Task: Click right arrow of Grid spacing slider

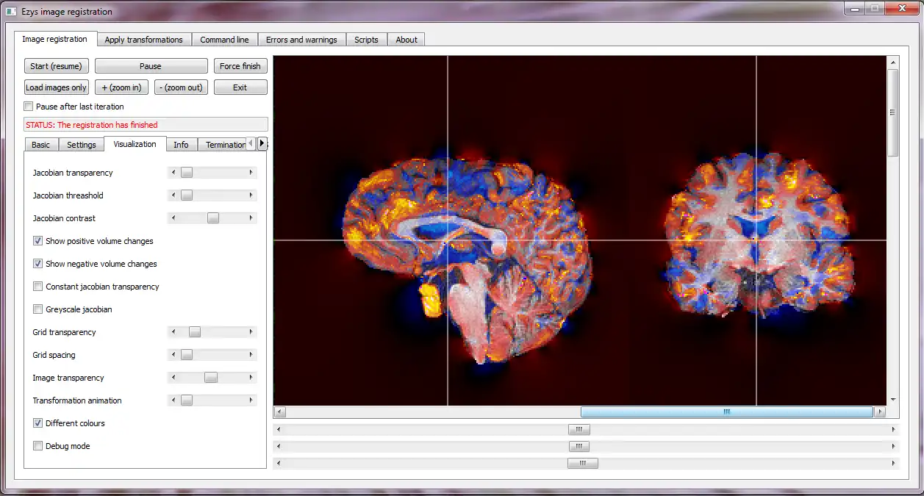Action: 251,355
